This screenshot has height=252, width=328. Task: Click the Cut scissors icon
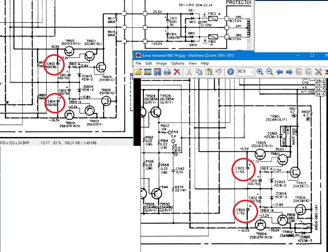[x=189, y=72]
